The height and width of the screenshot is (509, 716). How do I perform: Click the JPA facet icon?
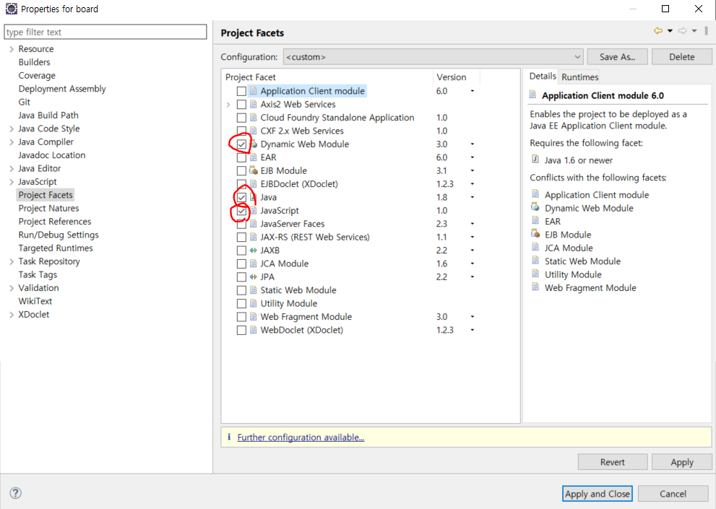point(254,277)
